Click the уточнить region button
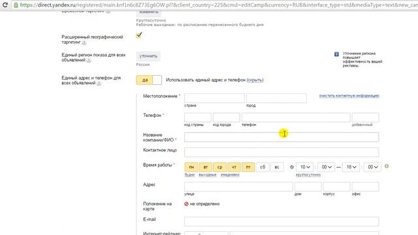This screenshot has height=235, width=418. tap(148, 56)
